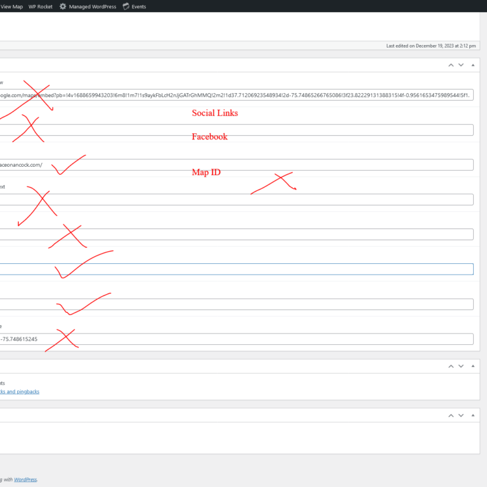Follow the trackbacks and pingbacks link

click(19, 391)
